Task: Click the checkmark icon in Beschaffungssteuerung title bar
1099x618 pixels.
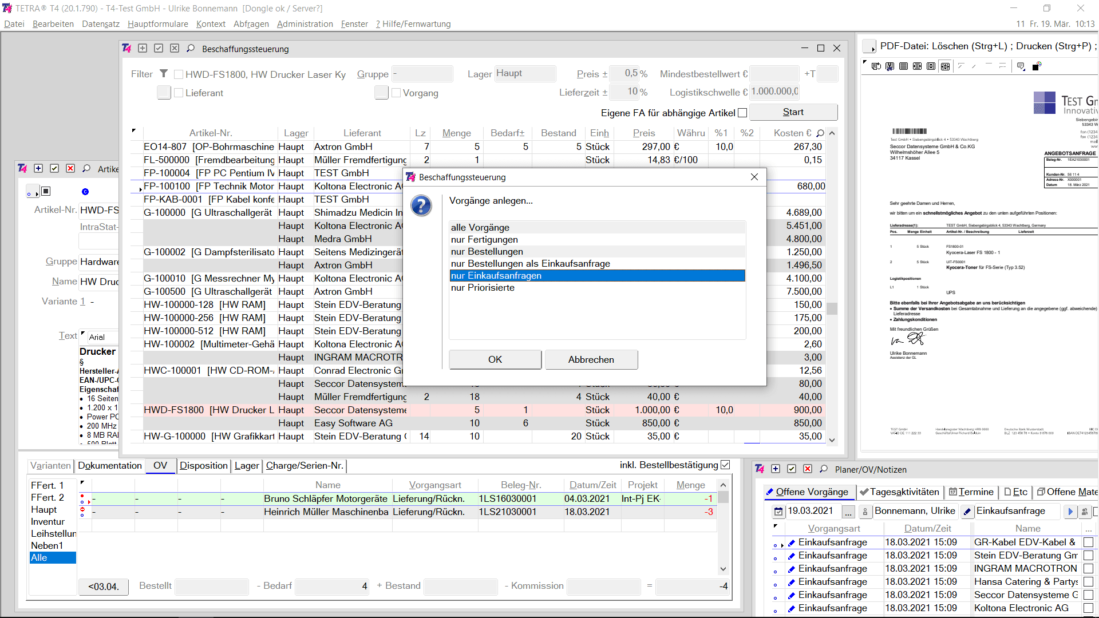Action: (x=159, y=49)
